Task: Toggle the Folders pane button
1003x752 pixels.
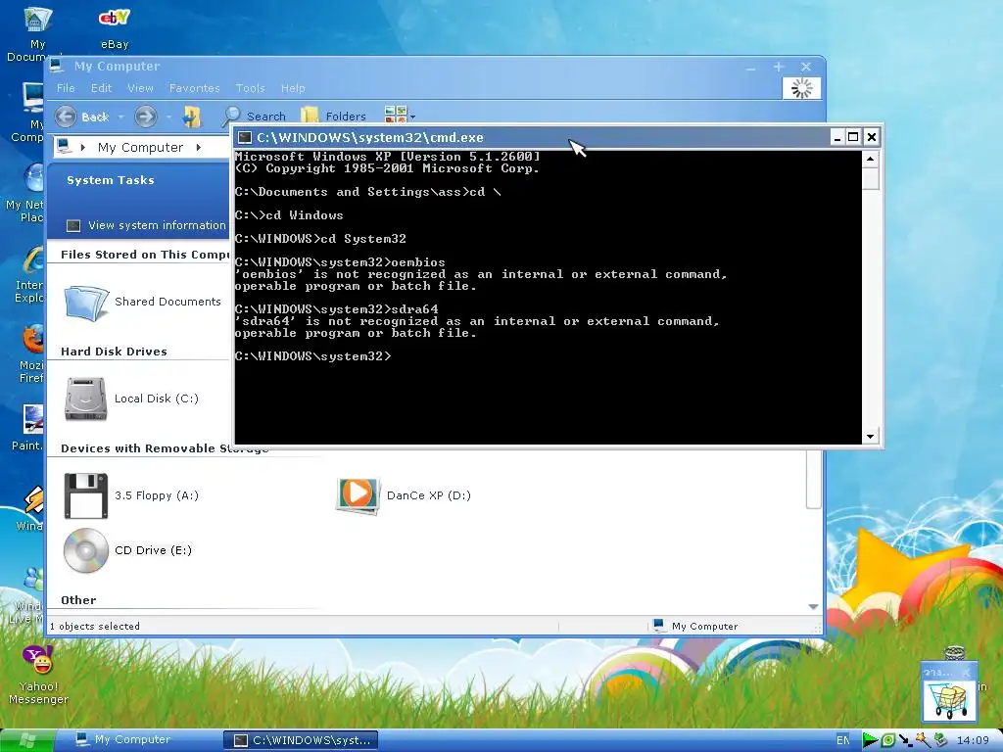Action: tap(333, 116)
